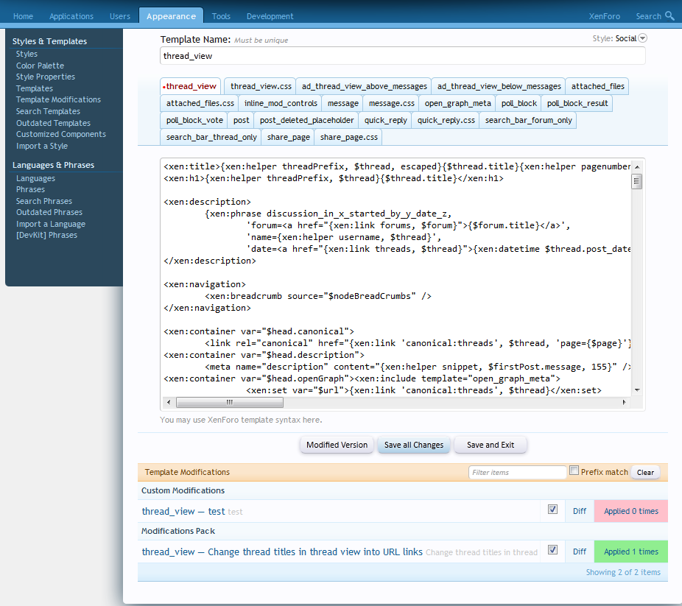Screen dimensions: 682x606
Task: Toggle the Prefix match checkbox
Action: (x=574, y=471)
